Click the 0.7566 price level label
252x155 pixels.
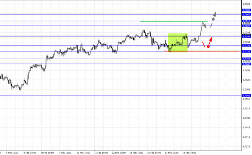click(246, 96)
